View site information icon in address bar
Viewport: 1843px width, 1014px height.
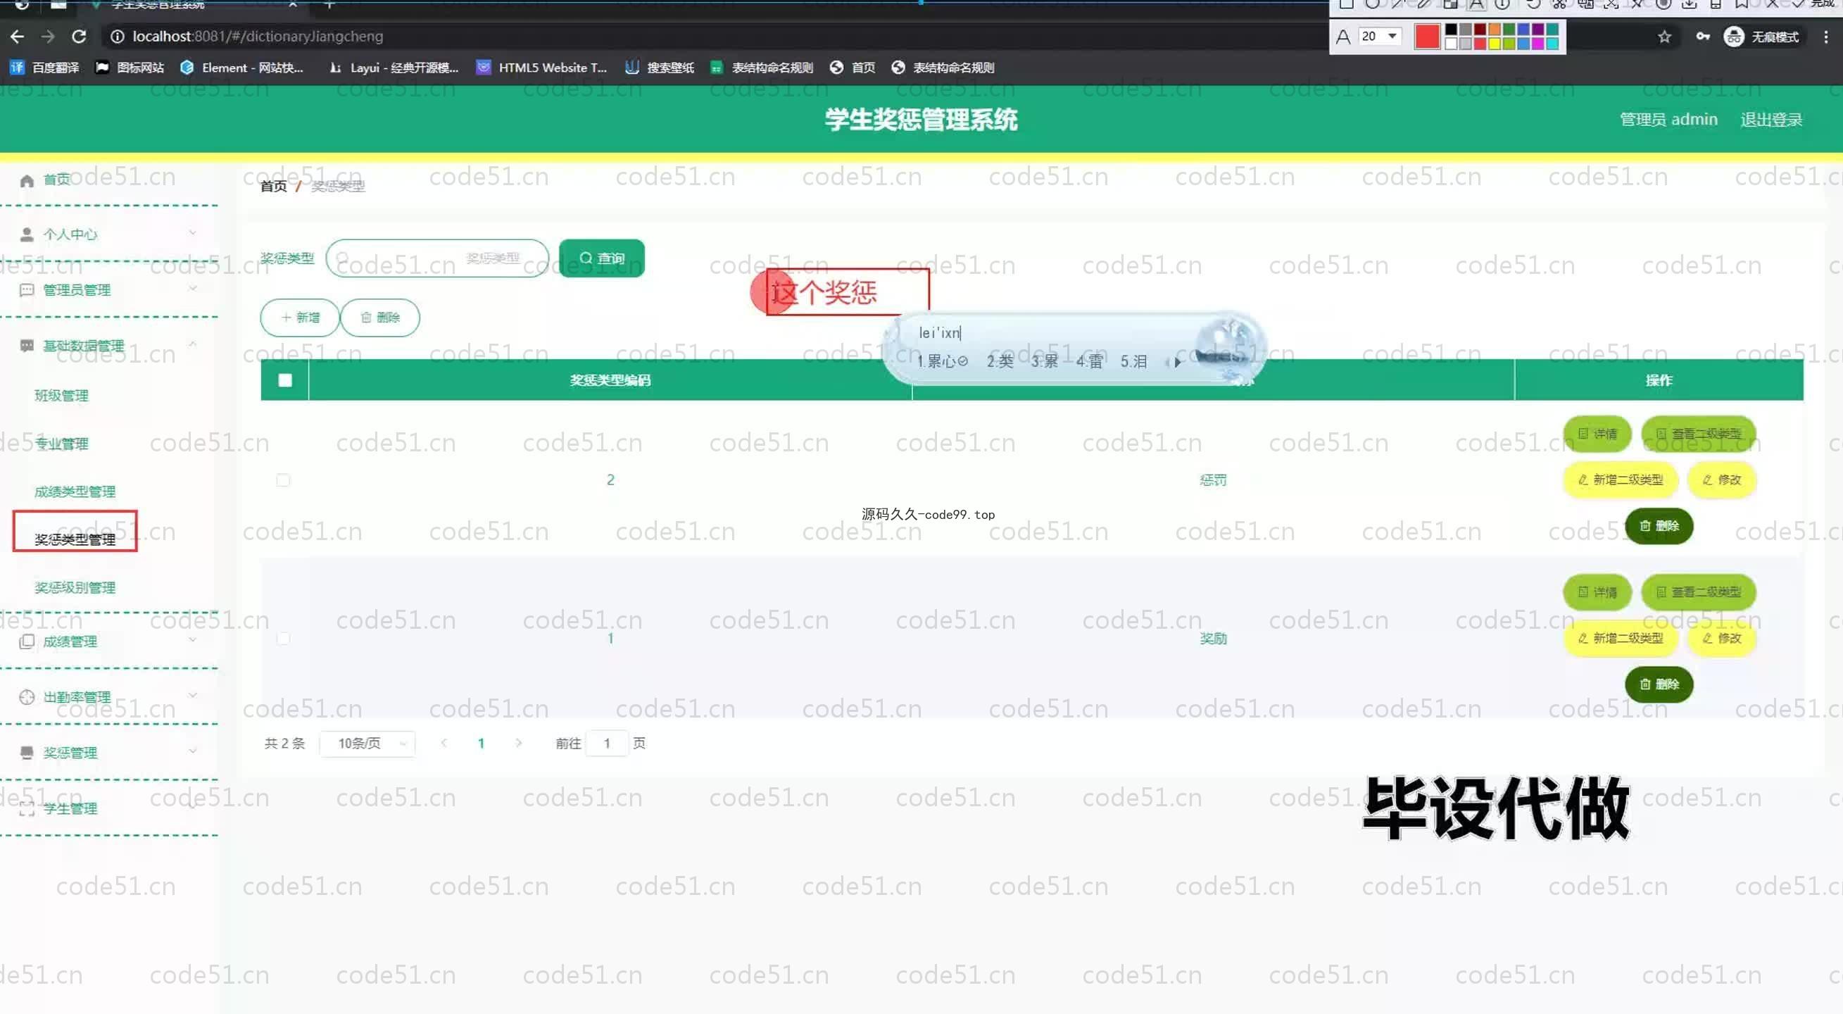(x=118, y=36)
